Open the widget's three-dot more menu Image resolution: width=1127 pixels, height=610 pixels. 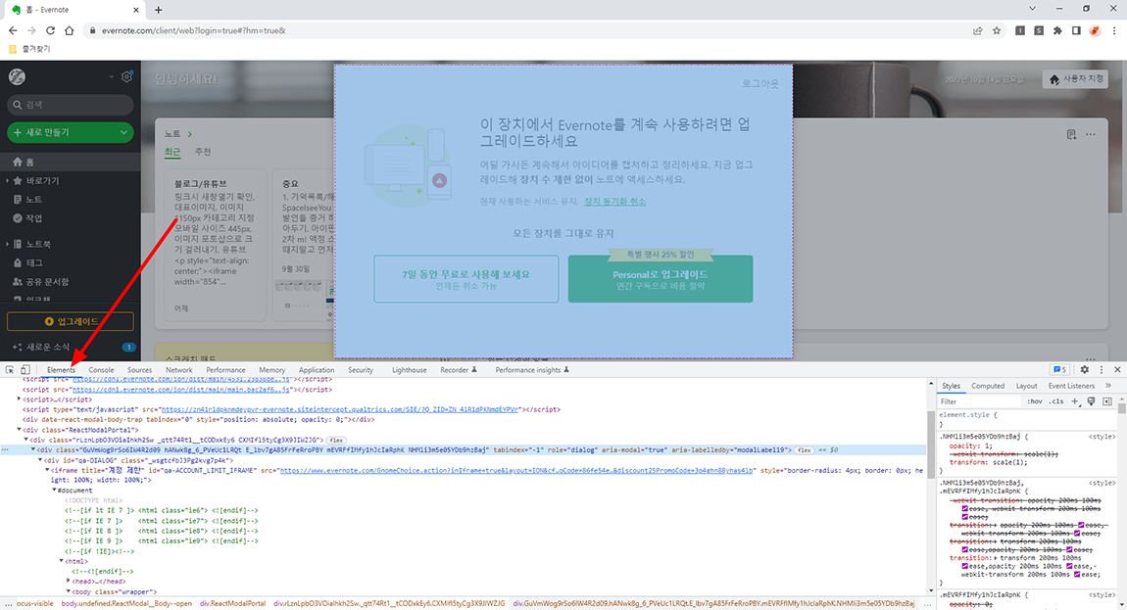(x=1091, y=134)
